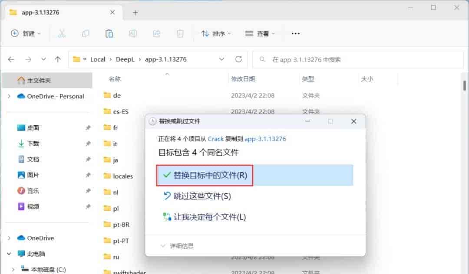This screenshot has height=274, width=469.
Task: Select Local in the address breadcrumb
Action: coord(98,59)
